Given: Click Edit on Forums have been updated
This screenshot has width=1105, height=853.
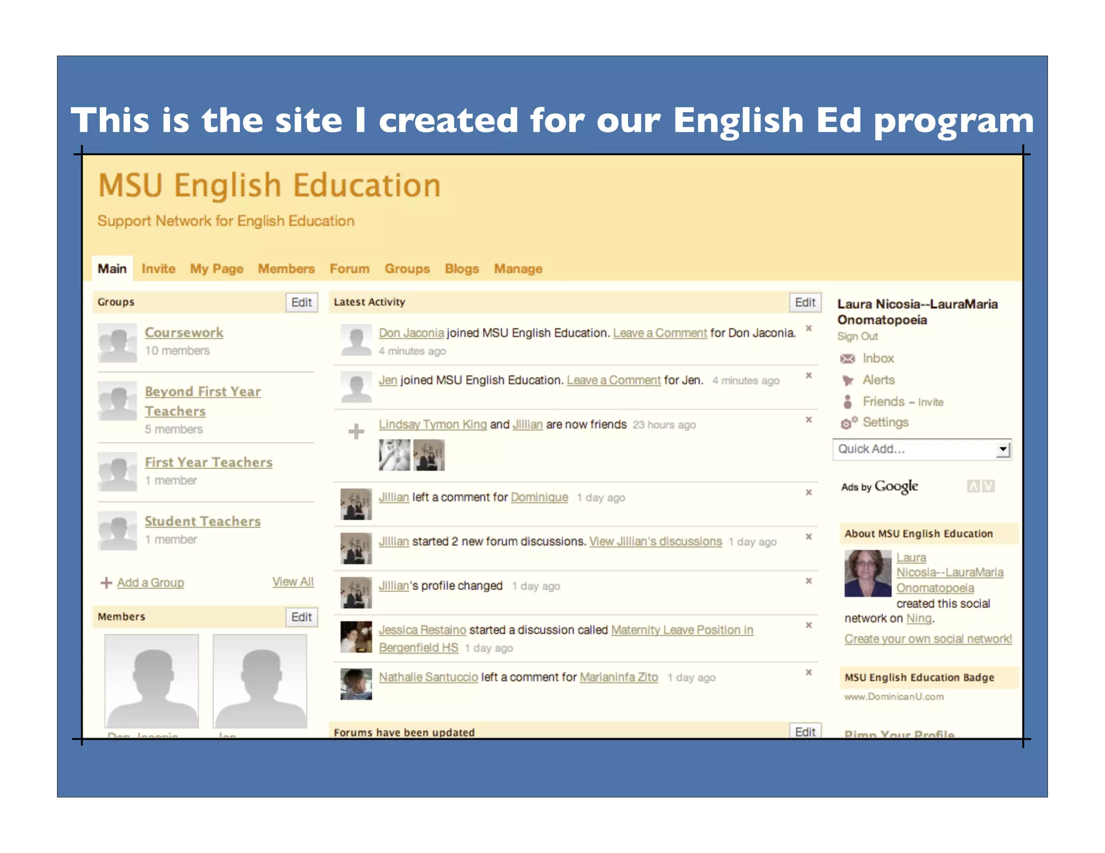Looking at the screenshot, I should [x=805, y=731].
